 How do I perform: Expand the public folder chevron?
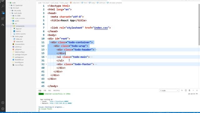coord(11,21)
